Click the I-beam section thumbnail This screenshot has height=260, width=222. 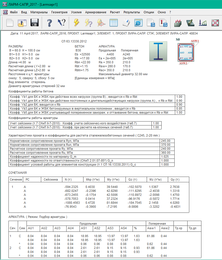[x=160, y=51]
